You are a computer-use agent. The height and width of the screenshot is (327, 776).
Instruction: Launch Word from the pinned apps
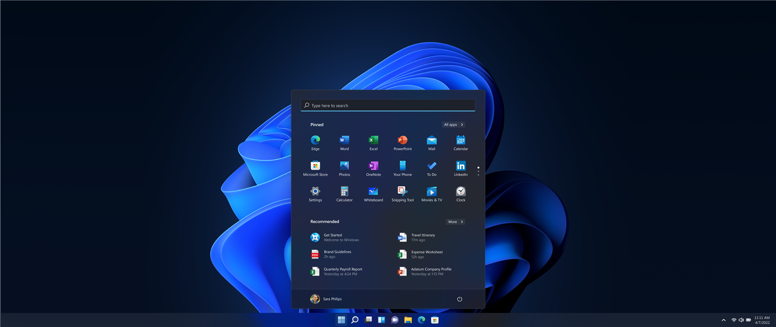(x=344, y=140)
